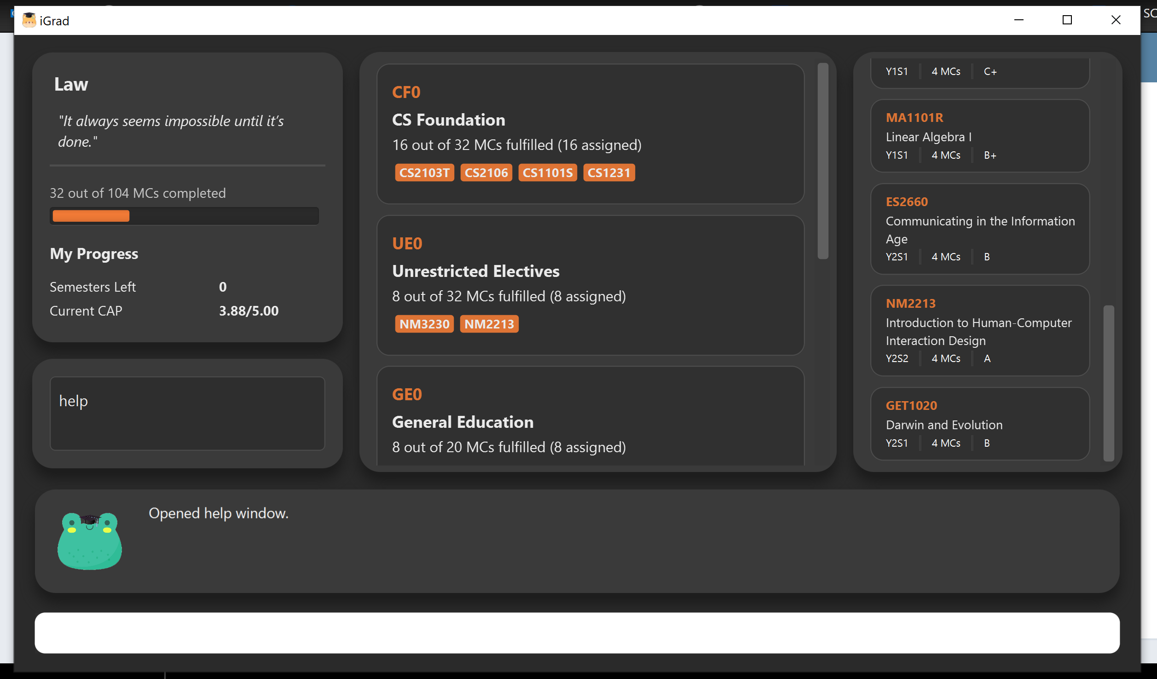Select the ES2660 module card
Screen dimensions: 1157x679
979,229
